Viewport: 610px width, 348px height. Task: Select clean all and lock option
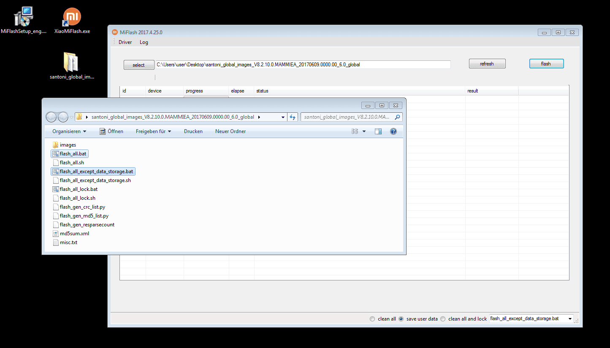tap(443, 319)
